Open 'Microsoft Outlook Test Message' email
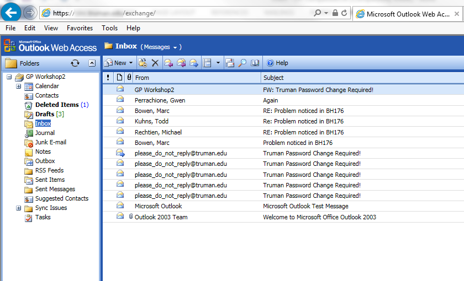This screenshot has height=281, width=464. click(305, 206)
